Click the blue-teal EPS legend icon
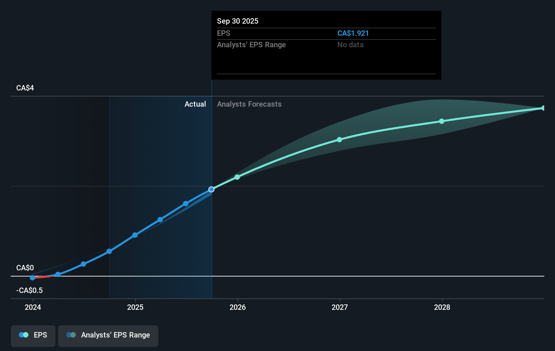Image resolution: width=555 pixels, height=351 pixels. [24, 335]
